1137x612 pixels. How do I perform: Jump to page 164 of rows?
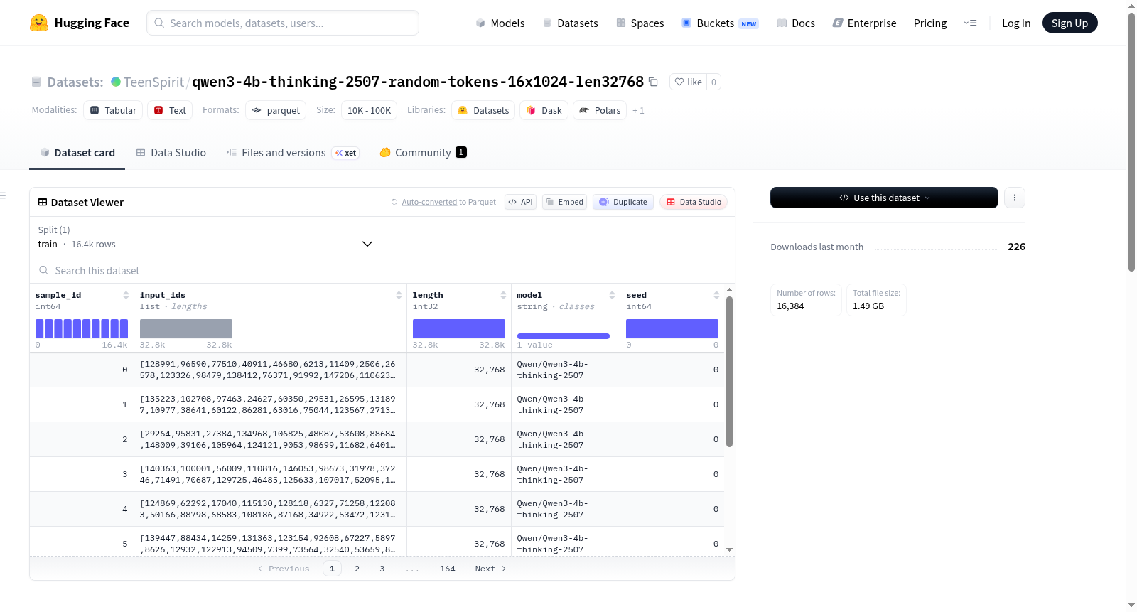click(448, 569)
